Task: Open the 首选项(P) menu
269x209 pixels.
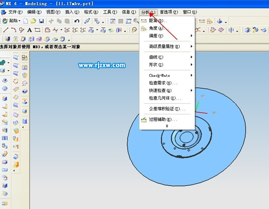Action: (169, 12)
